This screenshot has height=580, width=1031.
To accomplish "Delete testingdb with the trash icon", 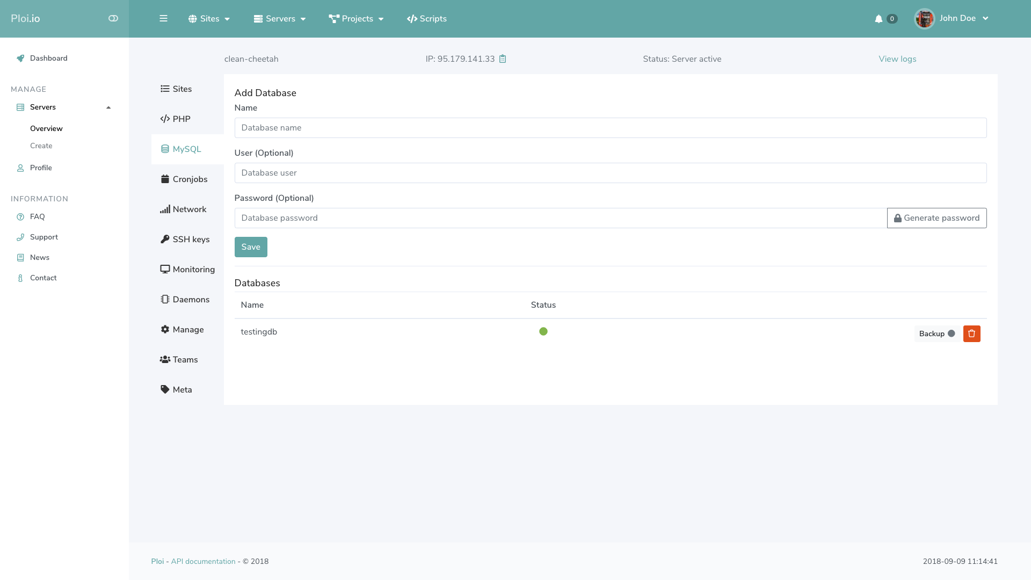I will click(x=971, y=334).
